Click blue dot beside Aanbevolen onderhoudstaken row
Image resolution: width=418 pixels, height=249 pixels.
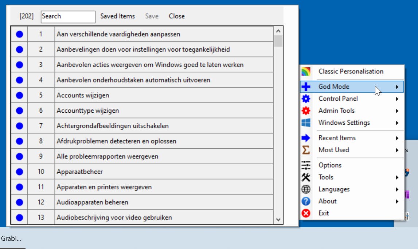click(x=19, y=80)
